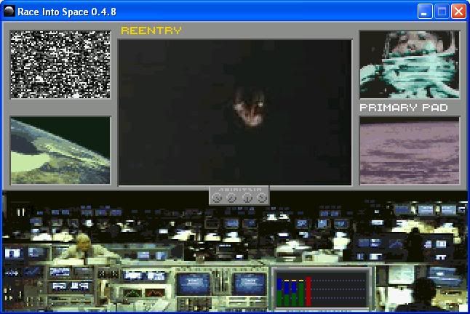Click the central reentry capsule video screen

(235, 112)
